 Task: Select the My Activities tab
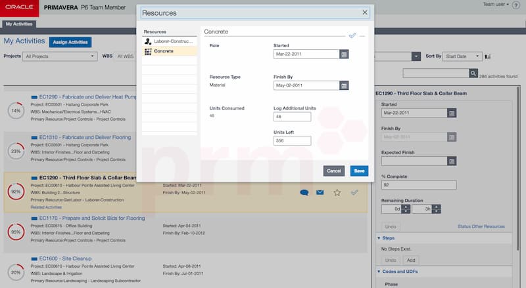tap(19, 24)
